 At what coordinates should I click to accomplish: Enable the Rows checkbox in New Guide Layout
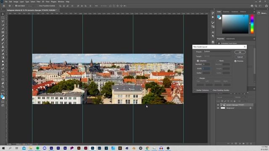pos(218,61)
